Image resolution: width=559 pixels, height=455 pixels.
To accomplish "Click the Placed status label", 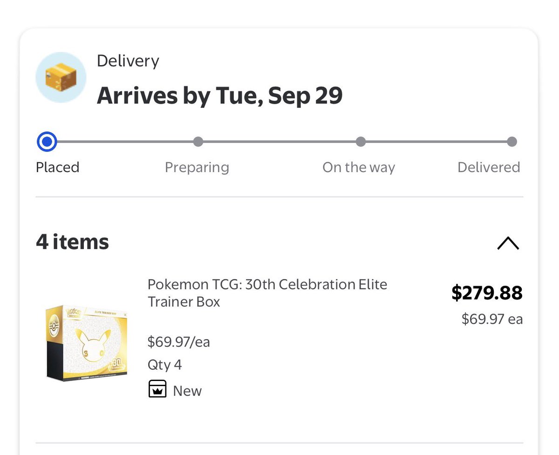I will tap(58, 167).
